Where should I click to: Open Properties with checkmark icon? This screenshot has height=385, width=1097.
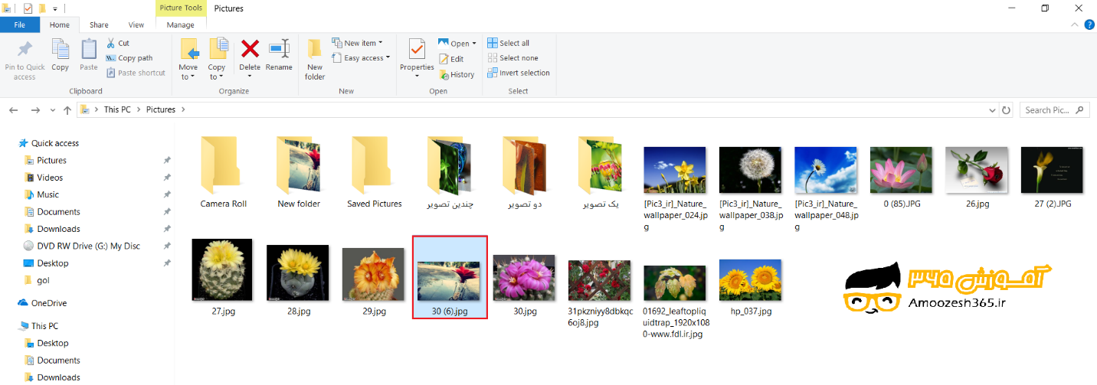[417, 50]
